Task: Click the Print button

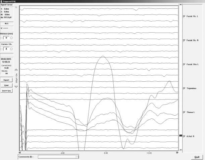Action: coord(6,85)
